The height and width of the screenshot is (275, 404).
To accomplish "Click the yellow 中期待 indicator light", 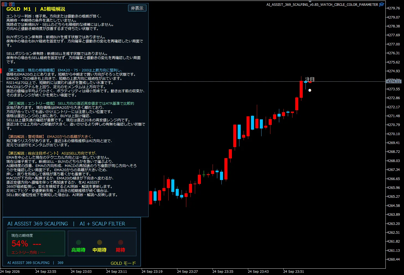I will [x=100, y=242].
